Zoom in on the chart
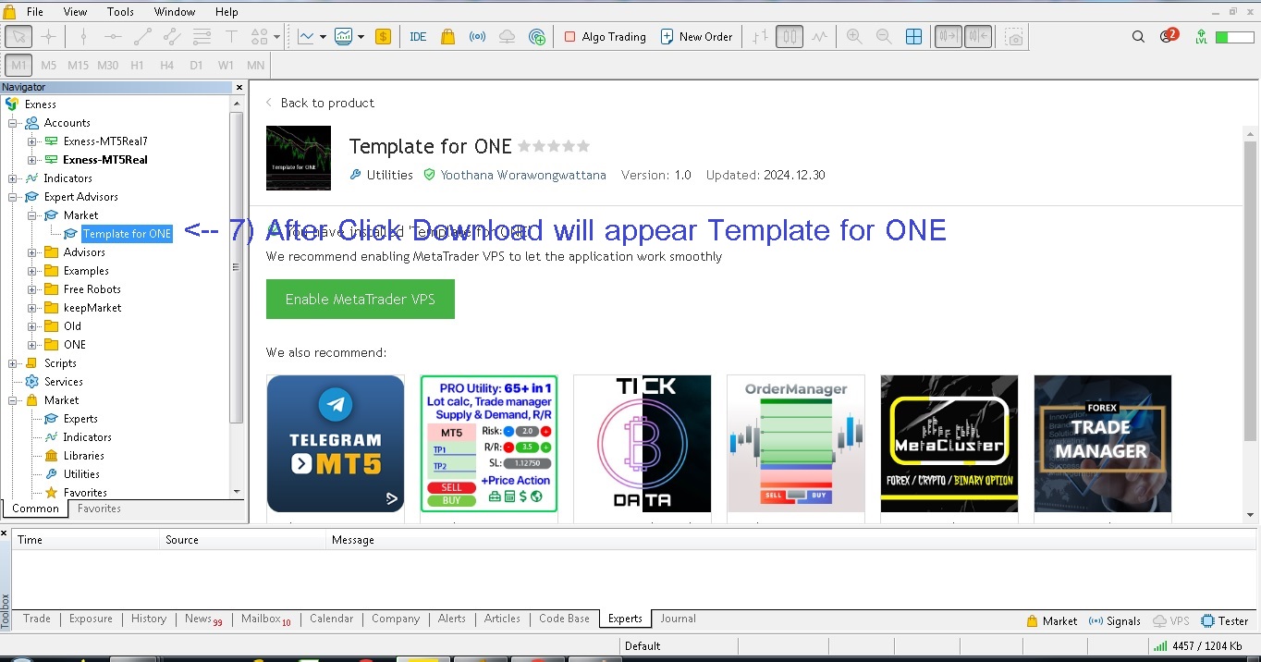 pos(854,37)
